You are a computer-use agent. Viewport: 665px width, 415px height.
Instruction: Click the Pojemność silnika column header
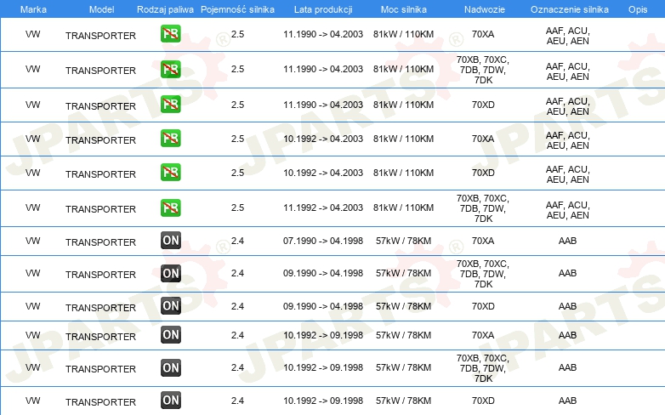[237, 9]
